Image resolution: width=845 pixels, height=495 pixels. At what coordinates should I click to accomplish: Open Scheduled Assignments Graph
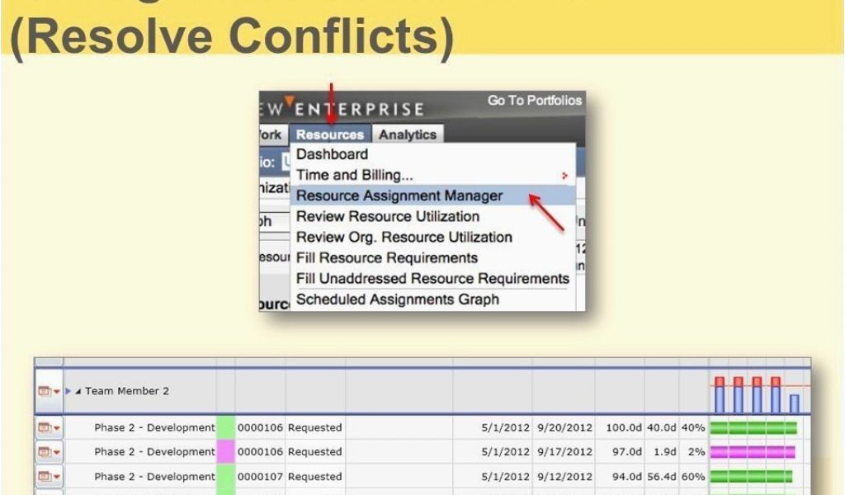tap(397, 299)
